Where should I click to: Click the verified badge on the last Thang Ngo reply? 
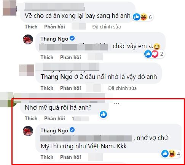coord(72,130)
